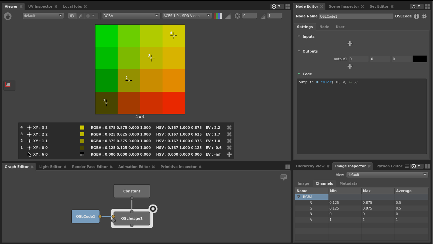The height and width of the screenshot is (244, 433).
Task: Click the plus icon under Inputs
Action: tap(350, 44)
